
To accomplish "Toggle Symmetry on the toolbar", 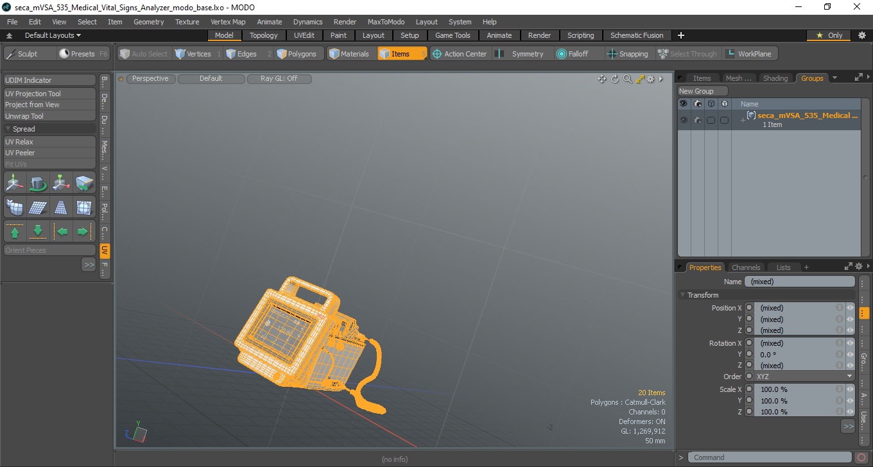I will click(x=521, y=54).
